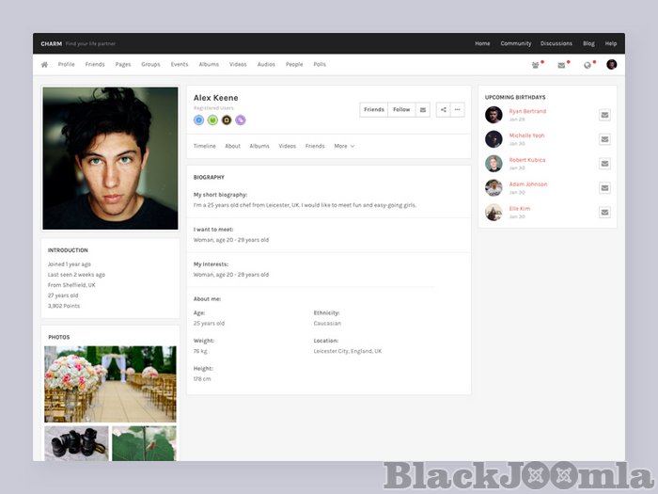The image size is (658, 494).
Task: Open the wedding flowers photo thumbnail
Action: point(110,384)
